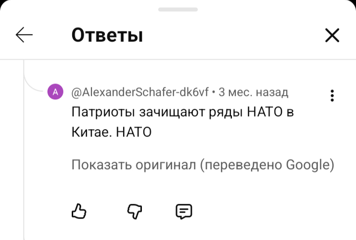The image size is (356, 240).
Task: Click the word "назад" in the timestamp
Action: click(x=272, y=93)
